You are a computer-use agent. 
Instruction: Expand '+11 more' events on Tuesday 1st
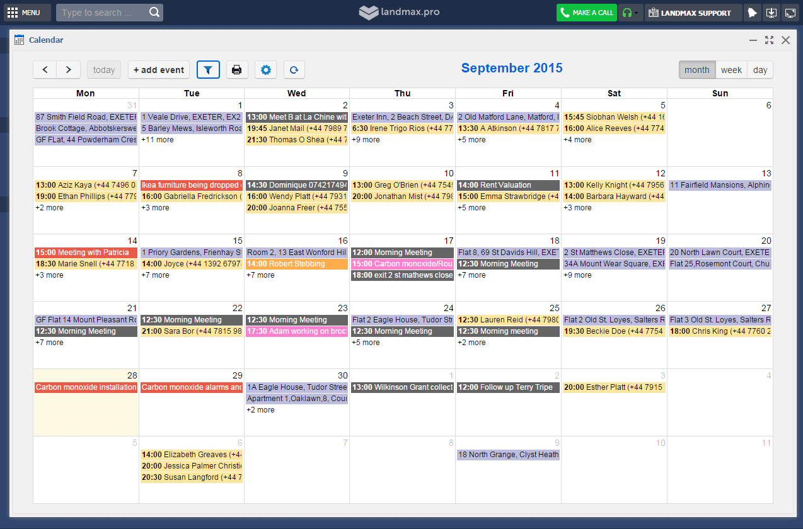pos(158,140)
